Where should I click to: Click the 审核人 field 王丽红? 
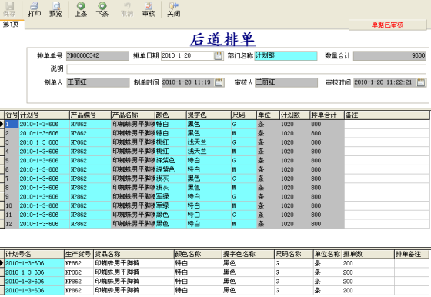coord(286,82)
